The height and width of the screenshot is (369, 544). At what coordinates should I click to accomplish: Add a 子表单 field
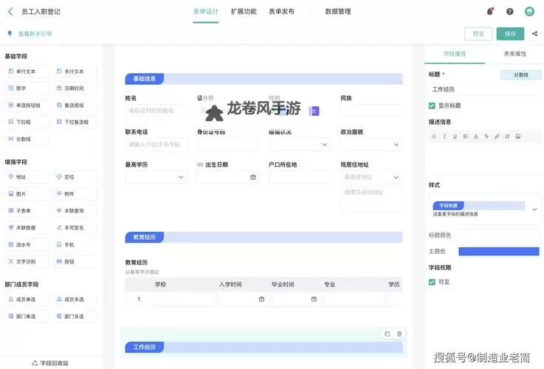tap(27, 211)
